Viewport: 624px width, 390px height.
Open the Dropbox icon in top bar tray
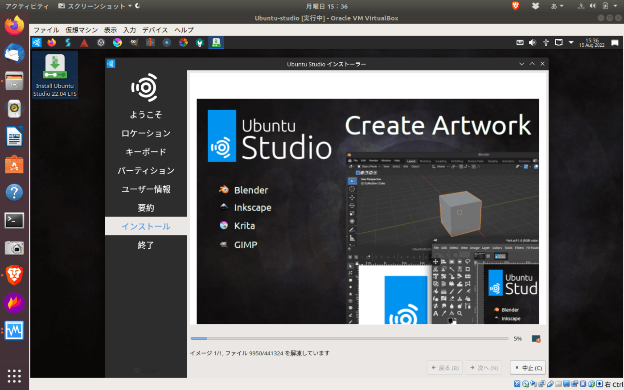(535, 6)
